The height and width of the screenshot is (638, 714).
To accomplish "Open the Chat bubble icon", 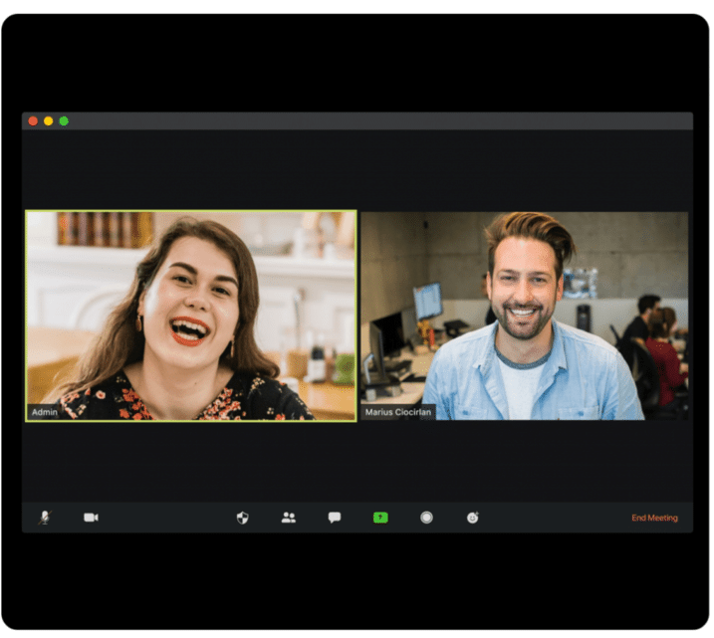I will pos(335,518).
